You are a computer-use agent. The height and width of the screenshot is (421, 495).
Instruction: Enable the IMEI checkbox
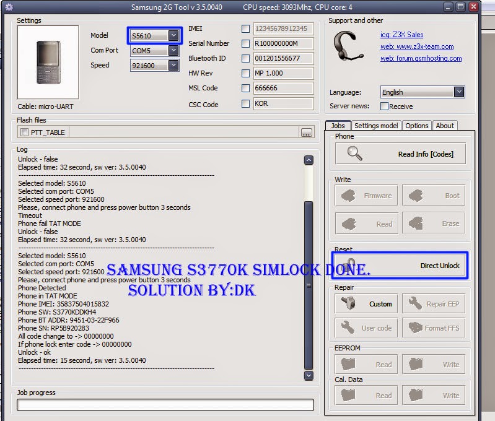[245, 28]
